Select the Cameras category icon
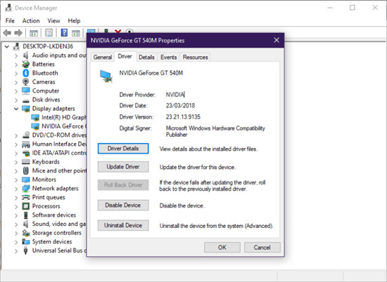Screen dimensions: 387x282 pyautogui.click(x=25, y=82)
